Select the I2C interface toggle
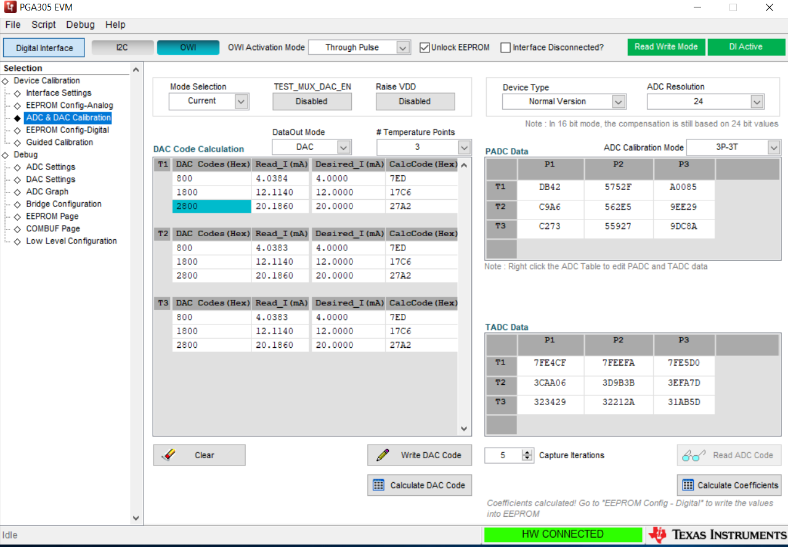This screenshot has height=547, width=788. [123, 47]
